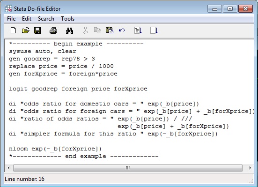Click the 'nlcom exp(-_b[forXprice])' line
The width and height of the screenshot is (258, 187).
tap(55, 149)
